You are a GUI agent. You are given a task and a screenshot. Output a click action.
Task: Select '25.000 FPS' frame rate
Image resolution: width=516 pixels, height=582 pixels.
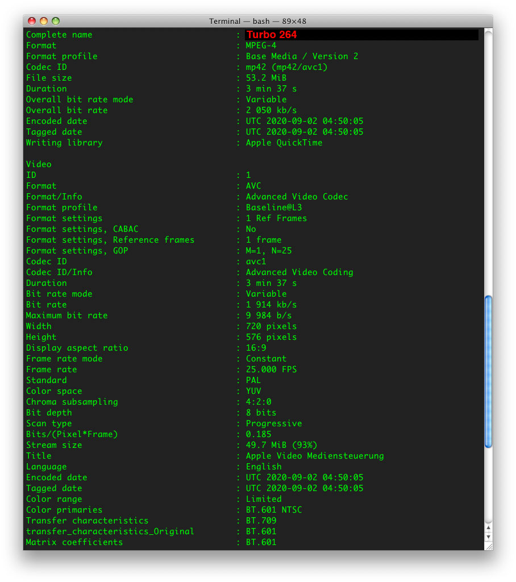click(272, 369)
